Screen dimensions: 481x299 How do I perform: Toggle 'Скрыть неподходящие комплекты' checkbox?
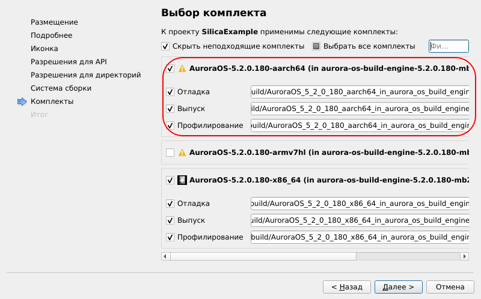pos(165,46)
